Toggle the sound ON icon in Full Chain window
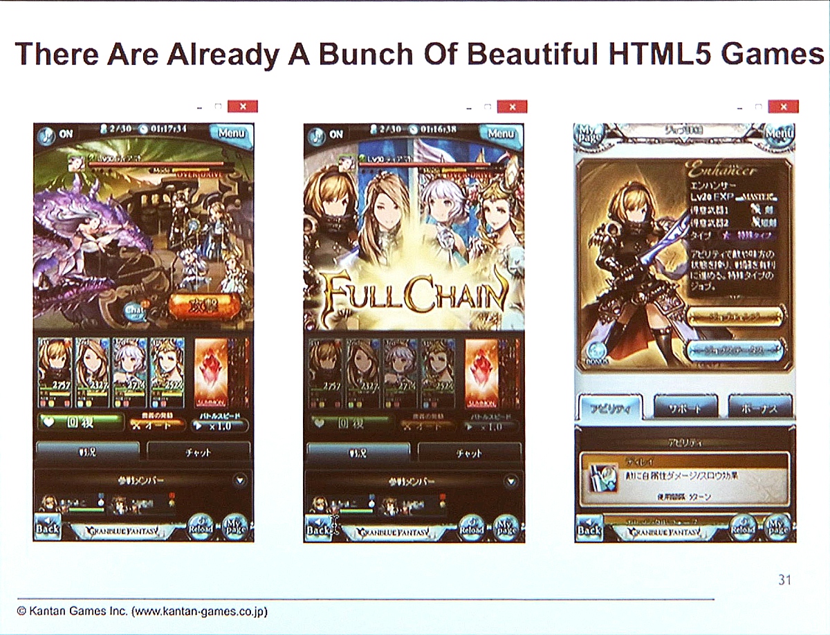 point(317,134)
